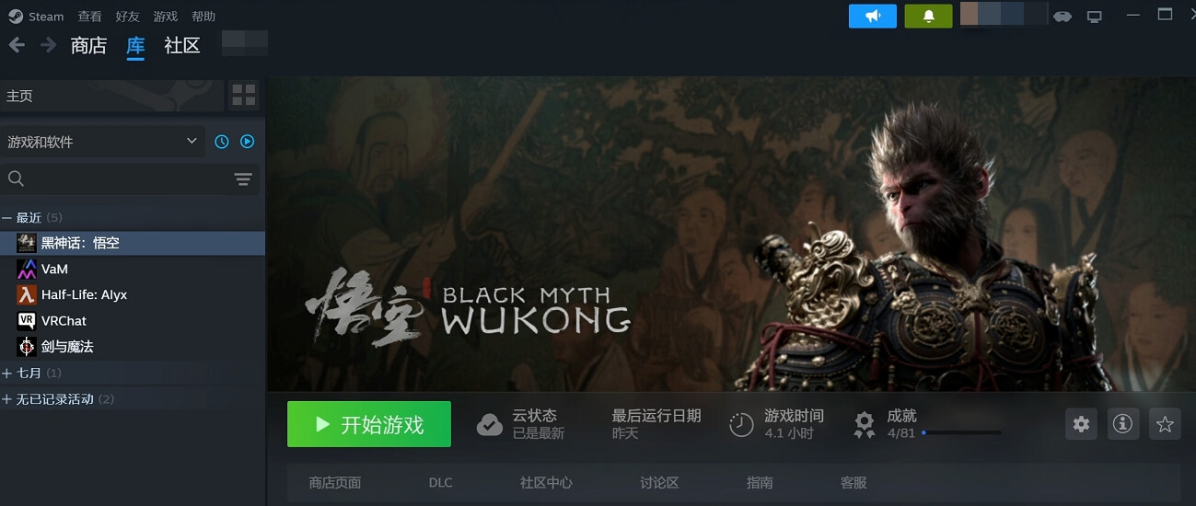The image size is (1196, 506).
Task: Click the blue announcements megaphone icon
Action: click(873, 16)
